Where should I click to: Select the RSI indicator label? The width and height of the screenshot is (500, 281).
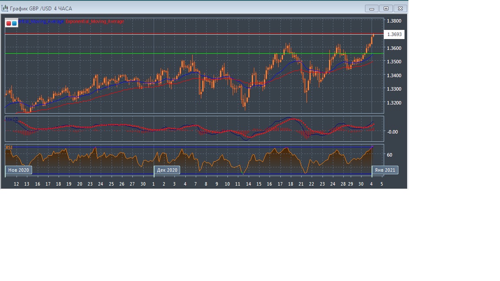(9, 147)
